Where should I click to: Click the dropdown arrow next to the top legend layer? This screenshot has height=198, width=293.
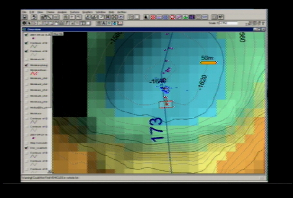click(x=50, y=35)
